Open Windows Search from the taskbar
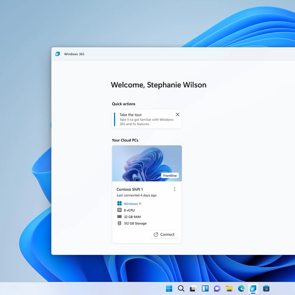 (181, 288)
